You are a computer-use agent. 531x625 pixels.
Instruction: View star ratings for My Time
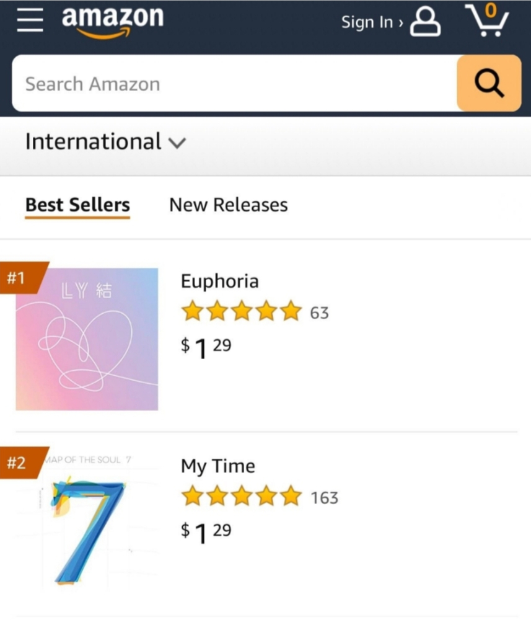coord(241,497)
